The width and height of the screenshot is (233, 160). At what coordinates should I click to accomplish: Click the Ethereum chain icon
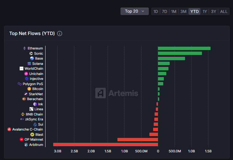25,48
